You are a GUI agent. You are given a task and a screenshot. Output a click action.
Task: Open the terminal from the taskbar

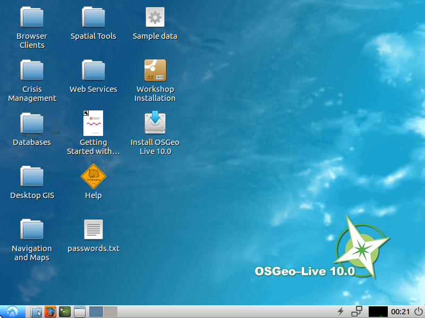click(65, 312)
